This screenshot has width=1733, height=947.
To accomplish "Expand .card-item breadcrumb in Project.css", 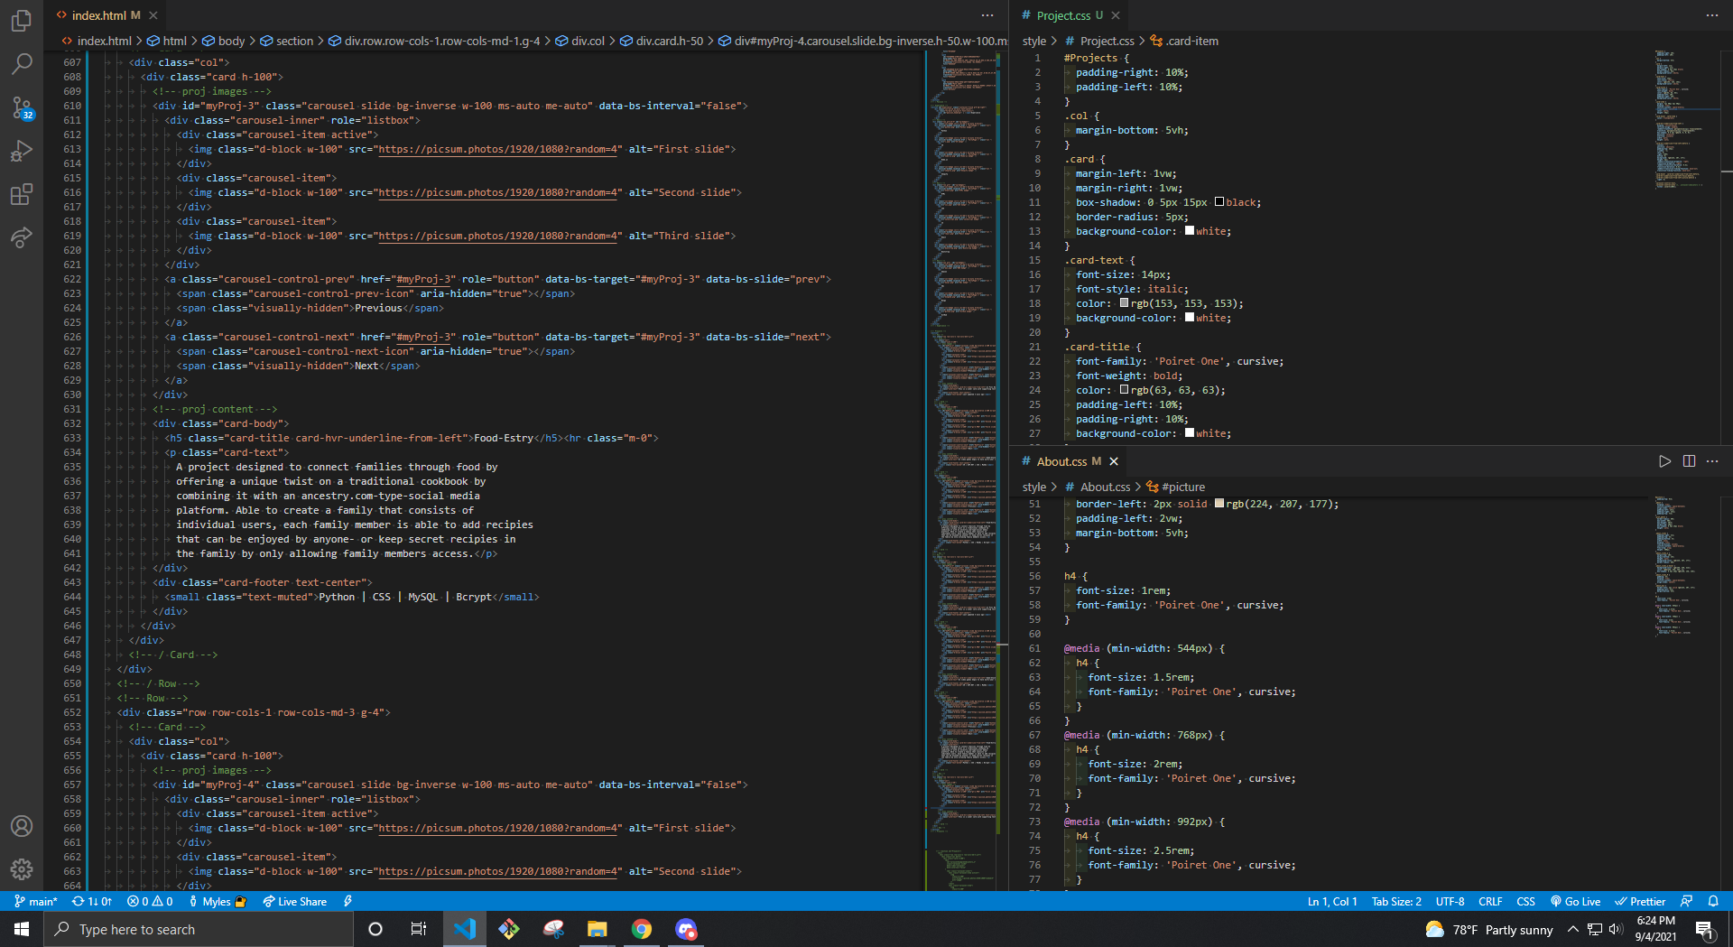I will pyautogui.click(x=1183, y=41).
